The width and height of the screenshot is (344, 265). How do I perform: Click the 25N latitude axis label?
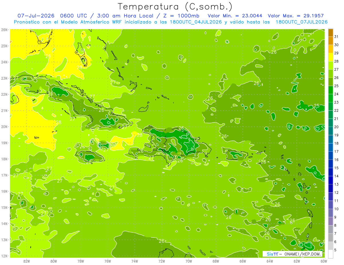pyautogui.click(x=4, y=46)
